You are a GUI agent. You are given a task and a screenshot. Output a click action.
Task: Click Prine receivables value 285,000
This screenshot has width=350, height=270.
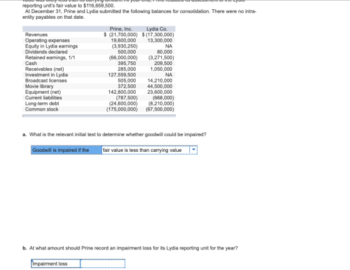point(126,69)
